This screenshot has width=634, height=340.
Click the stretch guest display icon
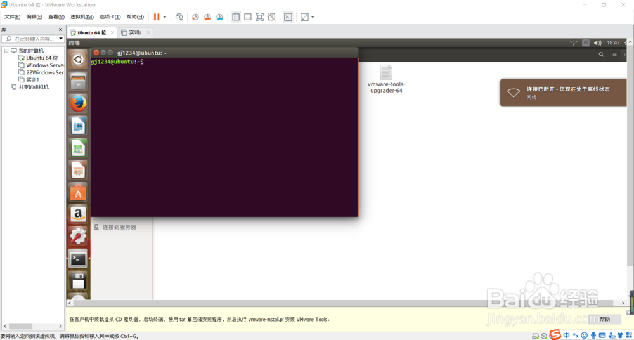pyautogui.click(x=304, y=17)
